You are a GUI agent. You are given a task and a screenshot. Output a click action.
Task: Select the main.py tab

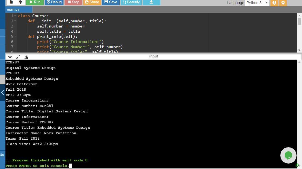pos(13,10)
